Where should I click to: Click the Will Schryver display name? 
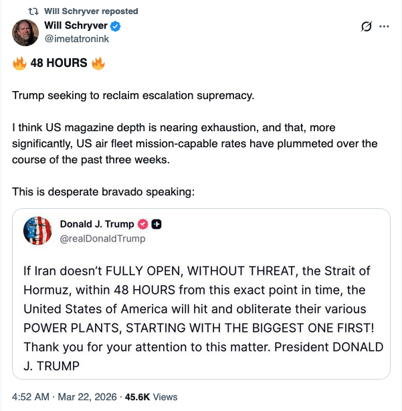point(75,26)
